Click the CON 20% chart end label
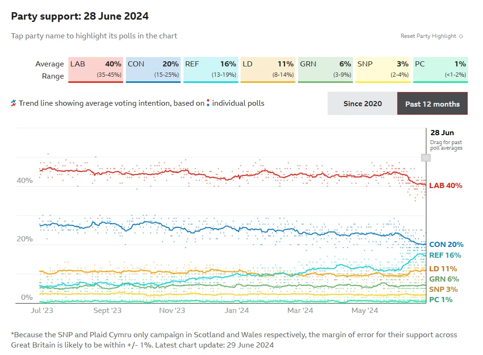Image resolution: width=483 pixels, height=355 pixels. click(x=446, y=245)
